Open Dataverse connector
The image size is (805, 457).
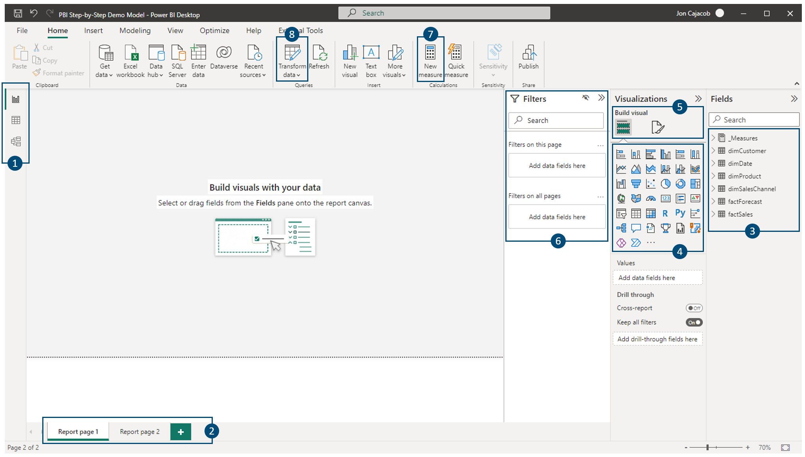tap(224, 58)
